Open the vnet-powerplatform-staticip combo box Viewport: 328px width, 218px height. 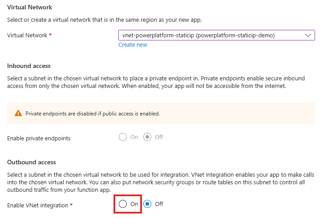coord(210,35)
